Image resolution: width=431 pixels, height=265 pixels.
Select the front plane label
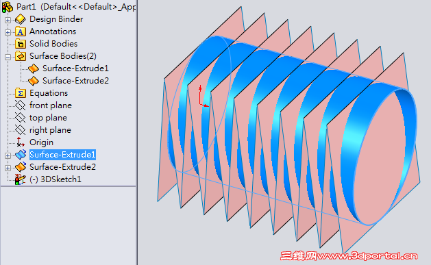tap(51, 105)
